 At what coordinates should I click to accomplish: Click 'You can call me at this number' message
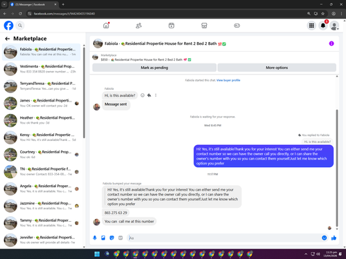tap(129, 222)
